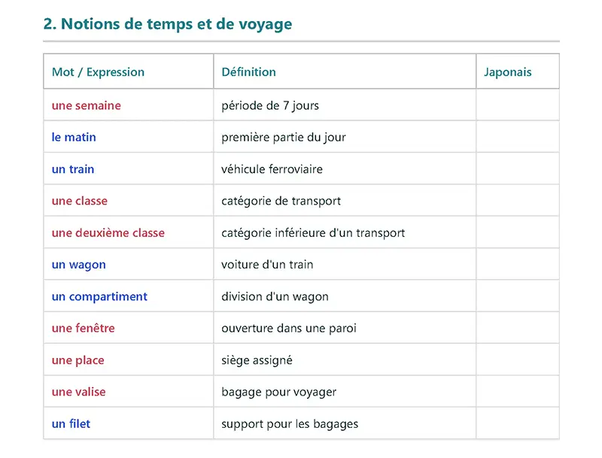The height and width of the screenshot is (458, 602).
Task: Select the word "une deuxième classe"
Action: [108, 233]
